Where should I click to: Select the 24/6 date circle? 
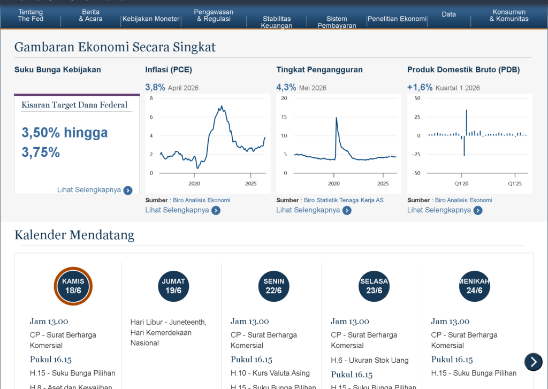pyautogui.click(x=474, y=286)
